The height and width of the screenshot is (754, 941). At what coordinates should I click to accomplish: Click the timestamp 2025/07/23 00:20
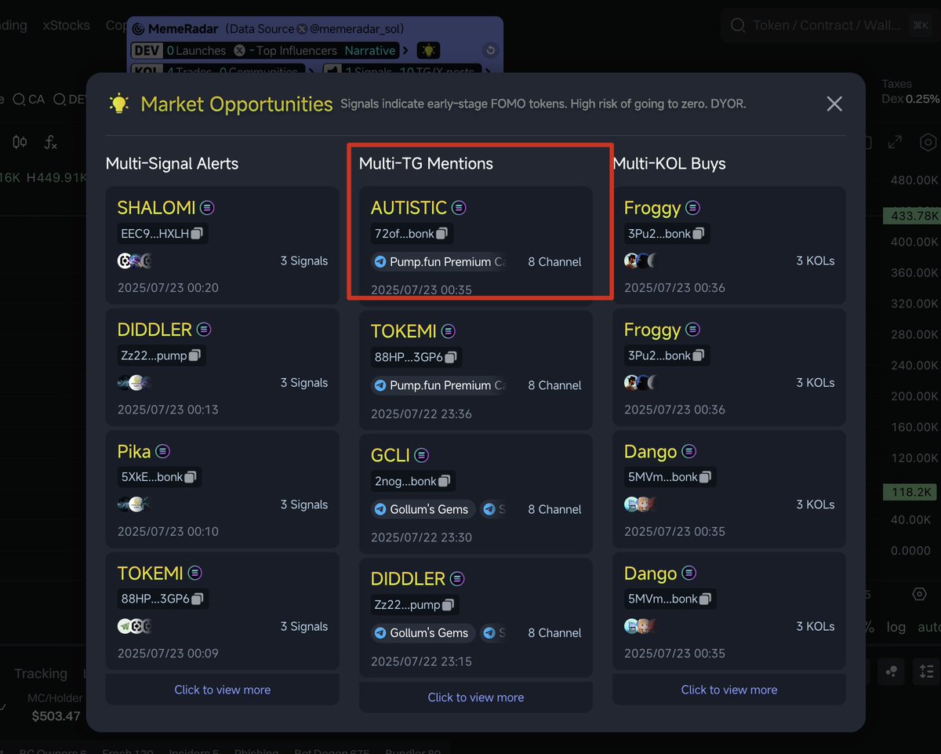[x=168, y=288]
